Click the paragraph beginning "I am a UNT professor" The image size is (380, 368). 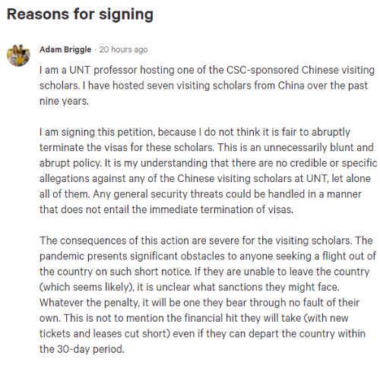coord(207,86)
